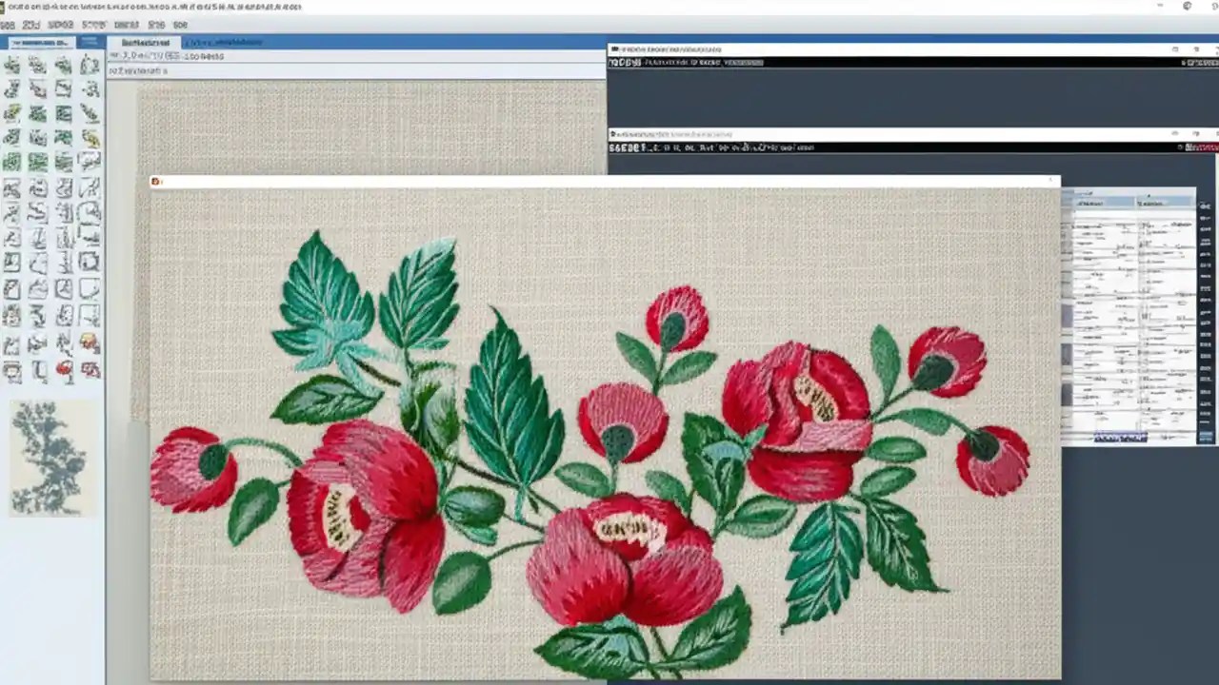Select the top-left stitch pattern icon
1219x685 pixels.
(x=13, y=65)
